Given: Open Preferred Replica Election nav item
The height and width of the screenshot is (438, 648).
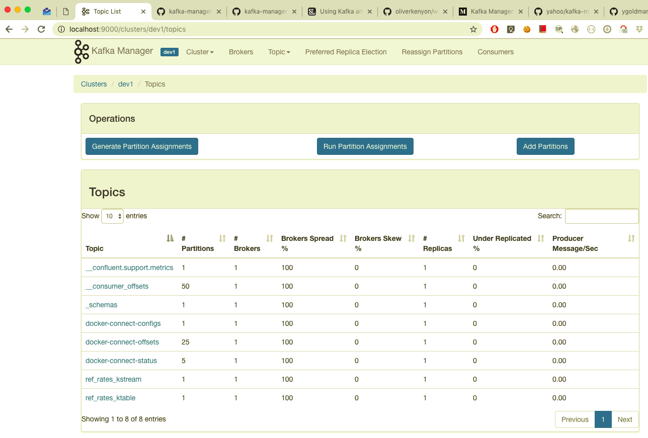Looking at the screenshot, I should tap(346, 52).
